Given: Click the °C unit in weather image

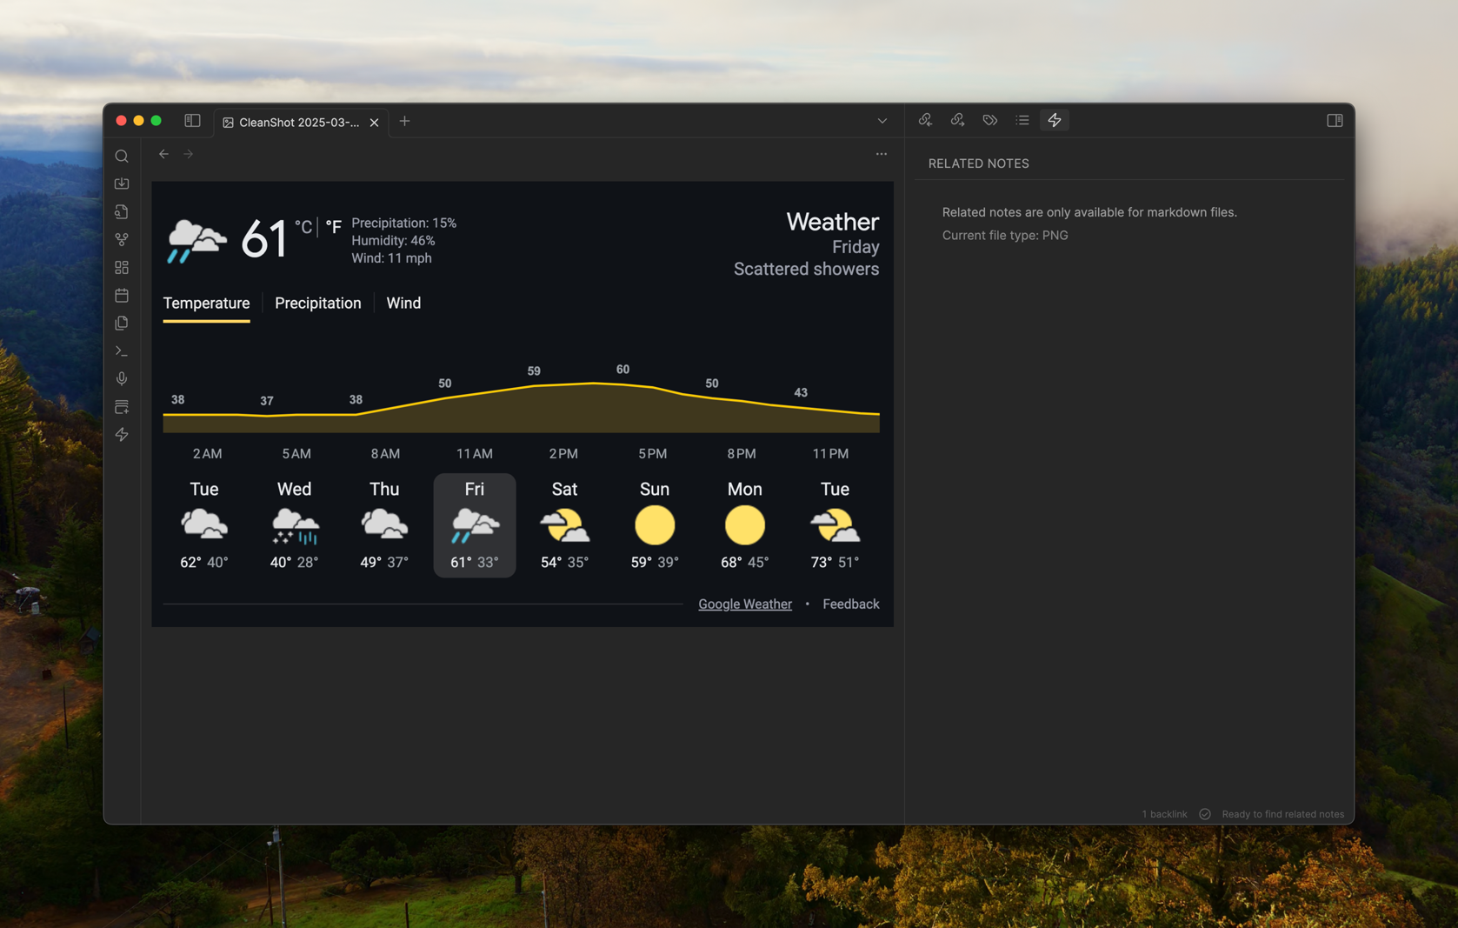Looking at the screenshot, I should (303, 227).
